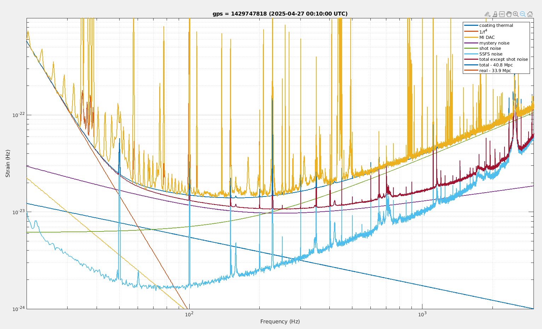Activate the data brushing paintbrush tool
Screen dimensions: 542x329
click(x=495, y=14)
